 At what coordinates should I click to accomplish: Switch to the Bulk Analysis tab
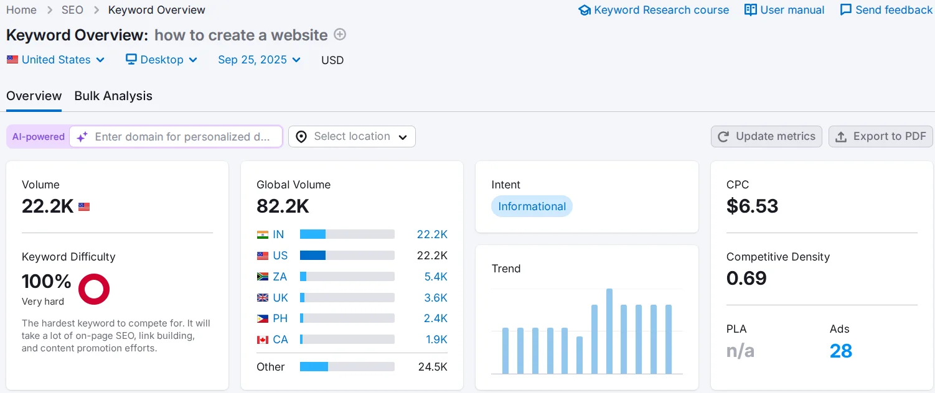click(x=113, y=96)
